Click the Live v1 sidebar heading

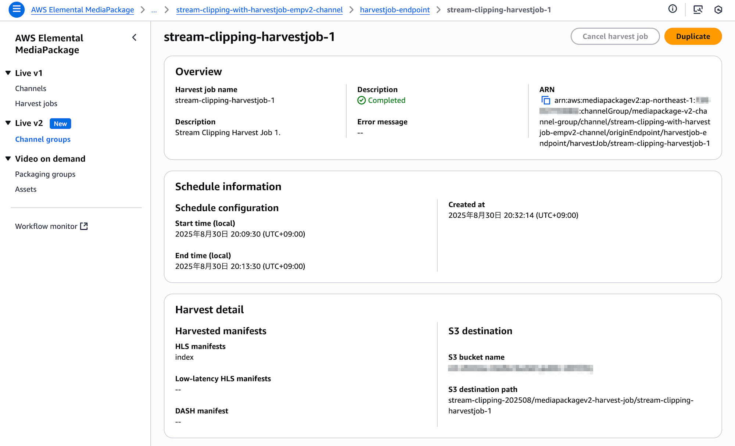pyautogui.click(x=29, y=73)
